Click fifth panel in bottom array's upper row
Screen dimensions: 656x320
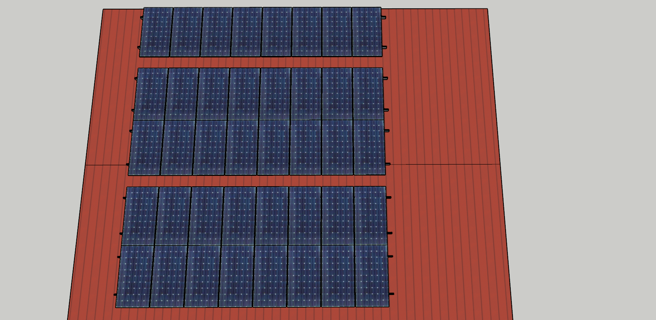tap(272, 216)
